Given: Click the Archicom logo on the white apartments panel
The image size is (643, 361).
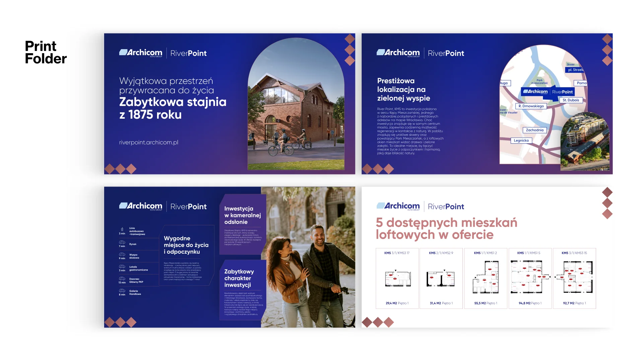Looking at the screenshot, I should pyautogui.click(x=398, y=206).
